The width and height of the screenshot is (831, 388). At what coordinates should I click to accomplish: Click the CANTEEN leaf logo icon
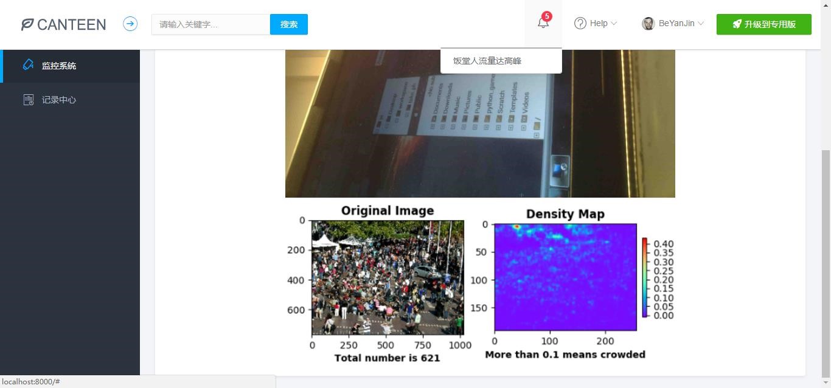(x=27, y=24)
